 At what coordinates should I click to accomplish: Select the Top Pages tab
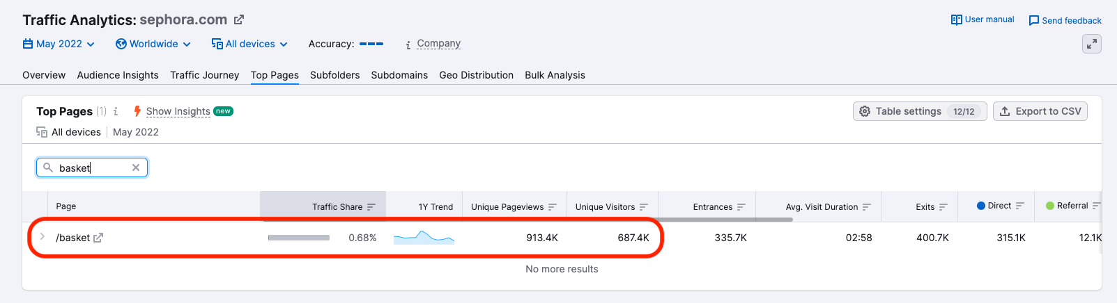pos(275,75)
